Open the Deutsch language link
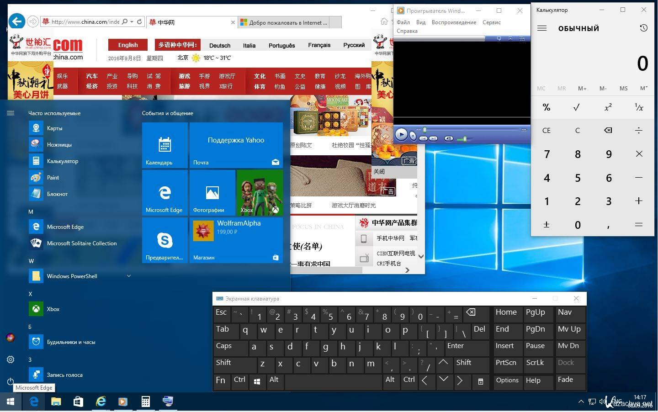Viewport: 658px width, 412px height. coord(220,45)
